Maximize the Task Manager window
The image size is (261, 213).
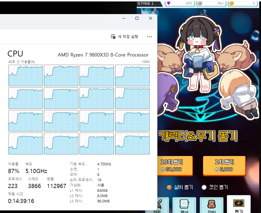pyautogui.click(x=137, y=18)
